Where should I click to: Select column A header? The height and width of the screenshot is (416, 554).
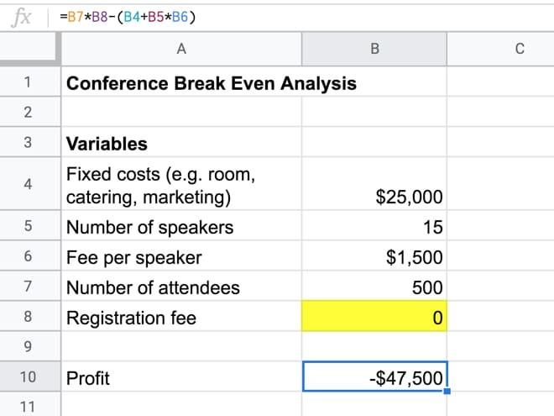click(x=180, y=50)
